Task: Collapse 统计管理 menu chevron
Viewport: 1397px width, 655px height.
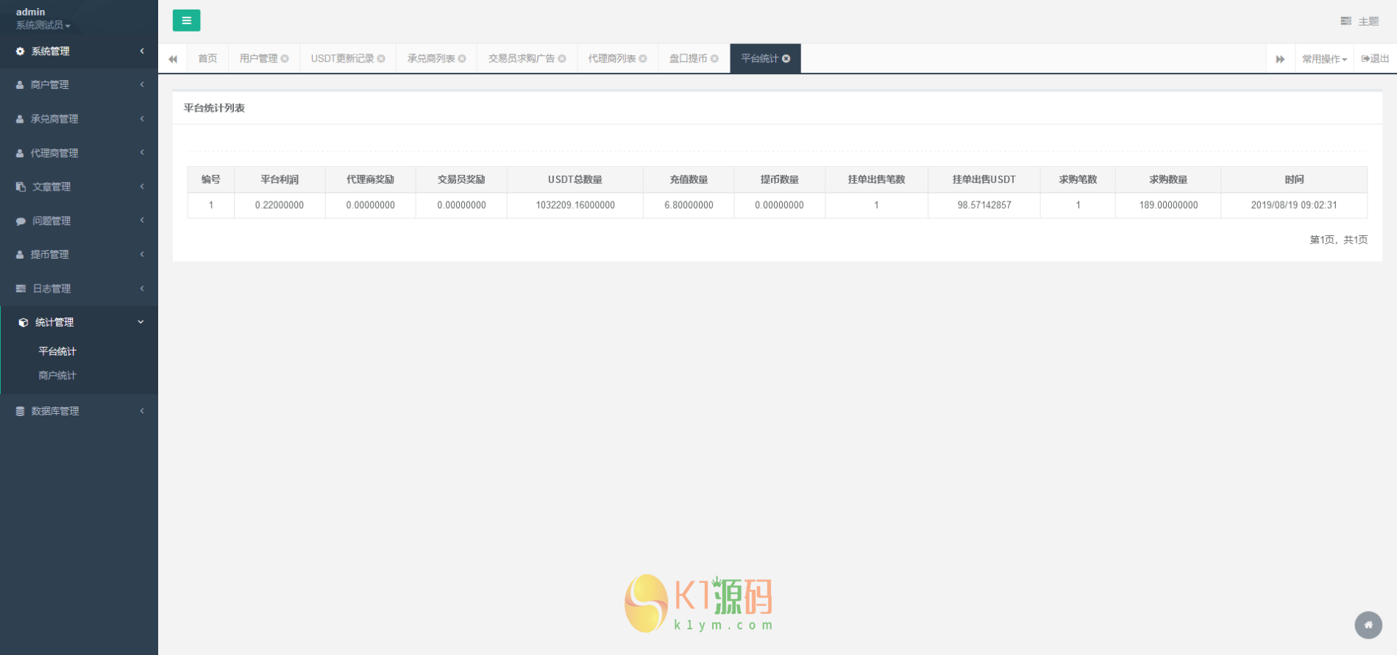Action: (141, 322)
